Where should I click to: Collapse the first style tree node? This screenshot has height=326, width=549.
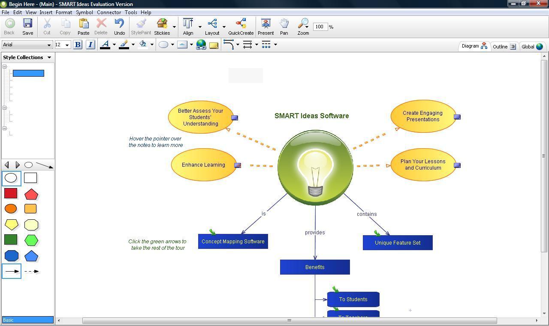pos(5,67)
